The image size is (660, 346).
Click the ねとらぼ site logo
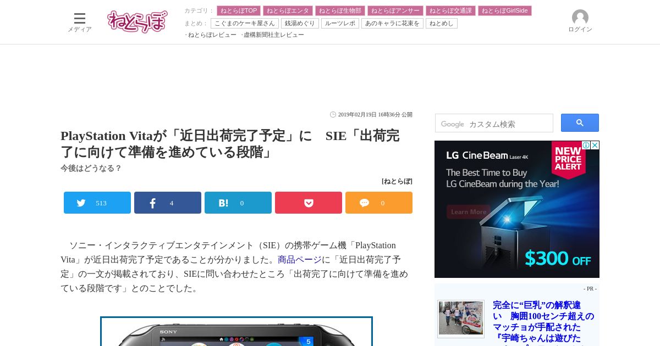pos(137,21)
